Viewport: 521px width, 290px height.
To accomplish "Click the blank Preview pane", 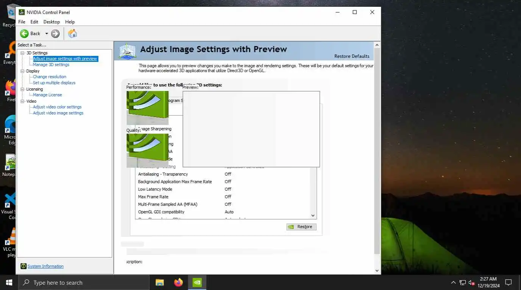I will pos(251,129).
